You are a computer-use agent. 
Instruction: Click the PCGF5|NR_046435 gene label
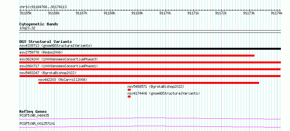coord(34,116)
